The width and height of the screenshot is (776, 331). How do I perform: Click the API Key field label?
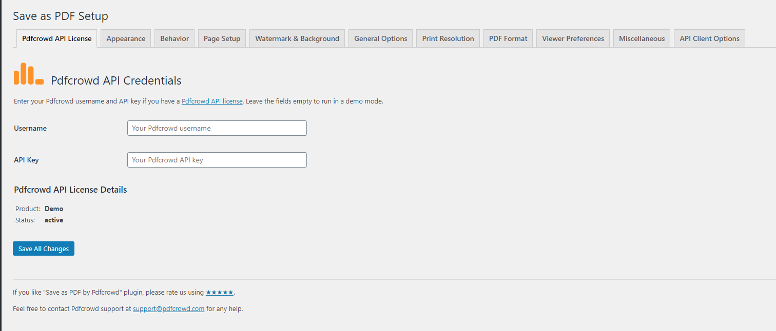pos(26,160)
